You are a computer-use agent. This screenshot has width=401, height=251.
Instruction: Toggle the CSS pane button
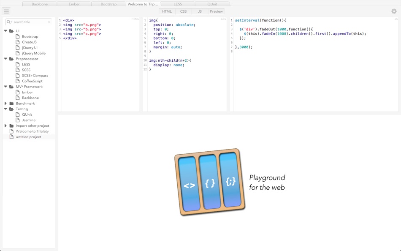[x=183, y=11]
